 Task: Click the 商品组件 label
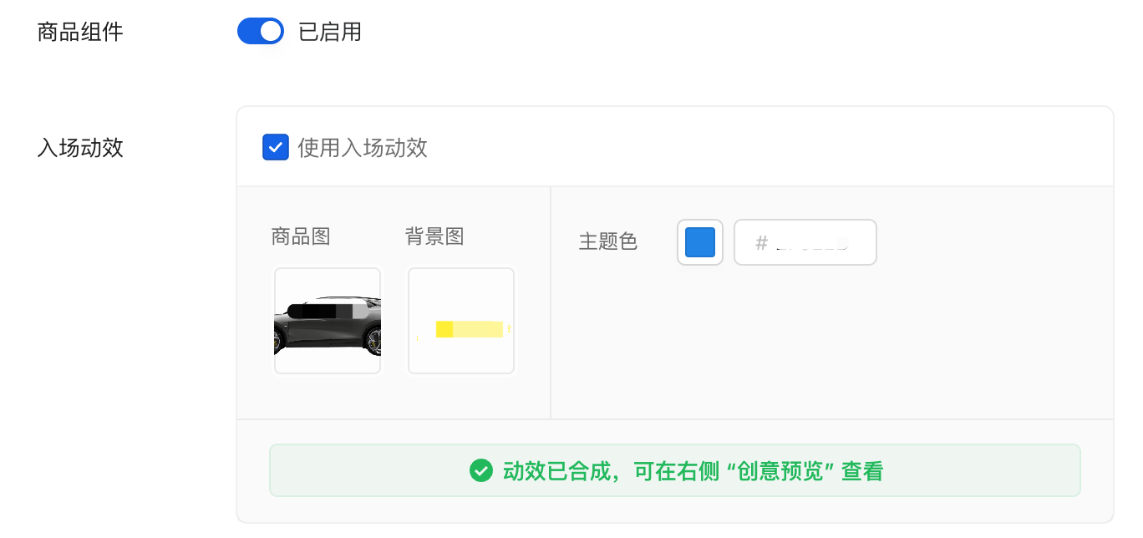(80, 33)
